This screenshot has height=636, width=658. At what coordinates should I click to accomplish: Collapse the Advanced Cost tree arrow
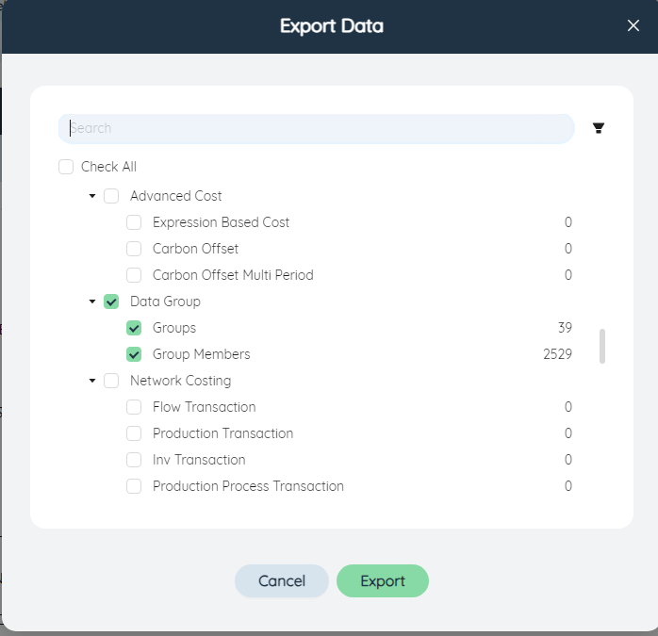click(x=92, y=196)
